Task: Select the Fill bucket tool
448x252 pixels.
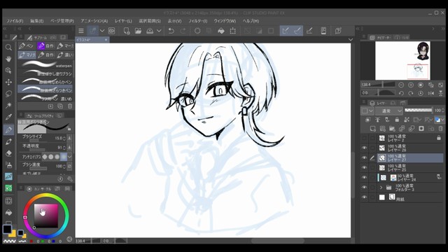Action: click(x=8, y=213)
